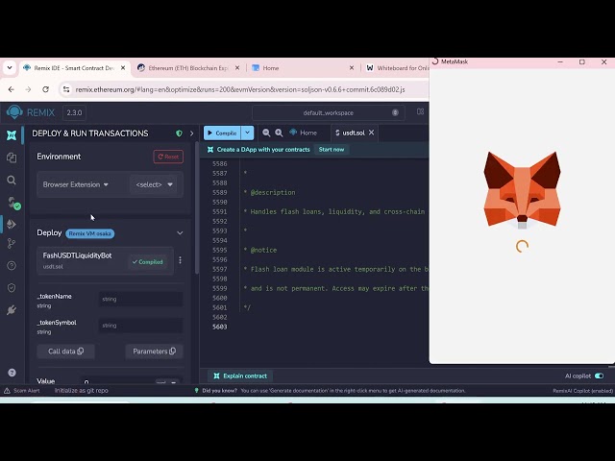Open the Compile options dropdown arrow

point(248,133)
